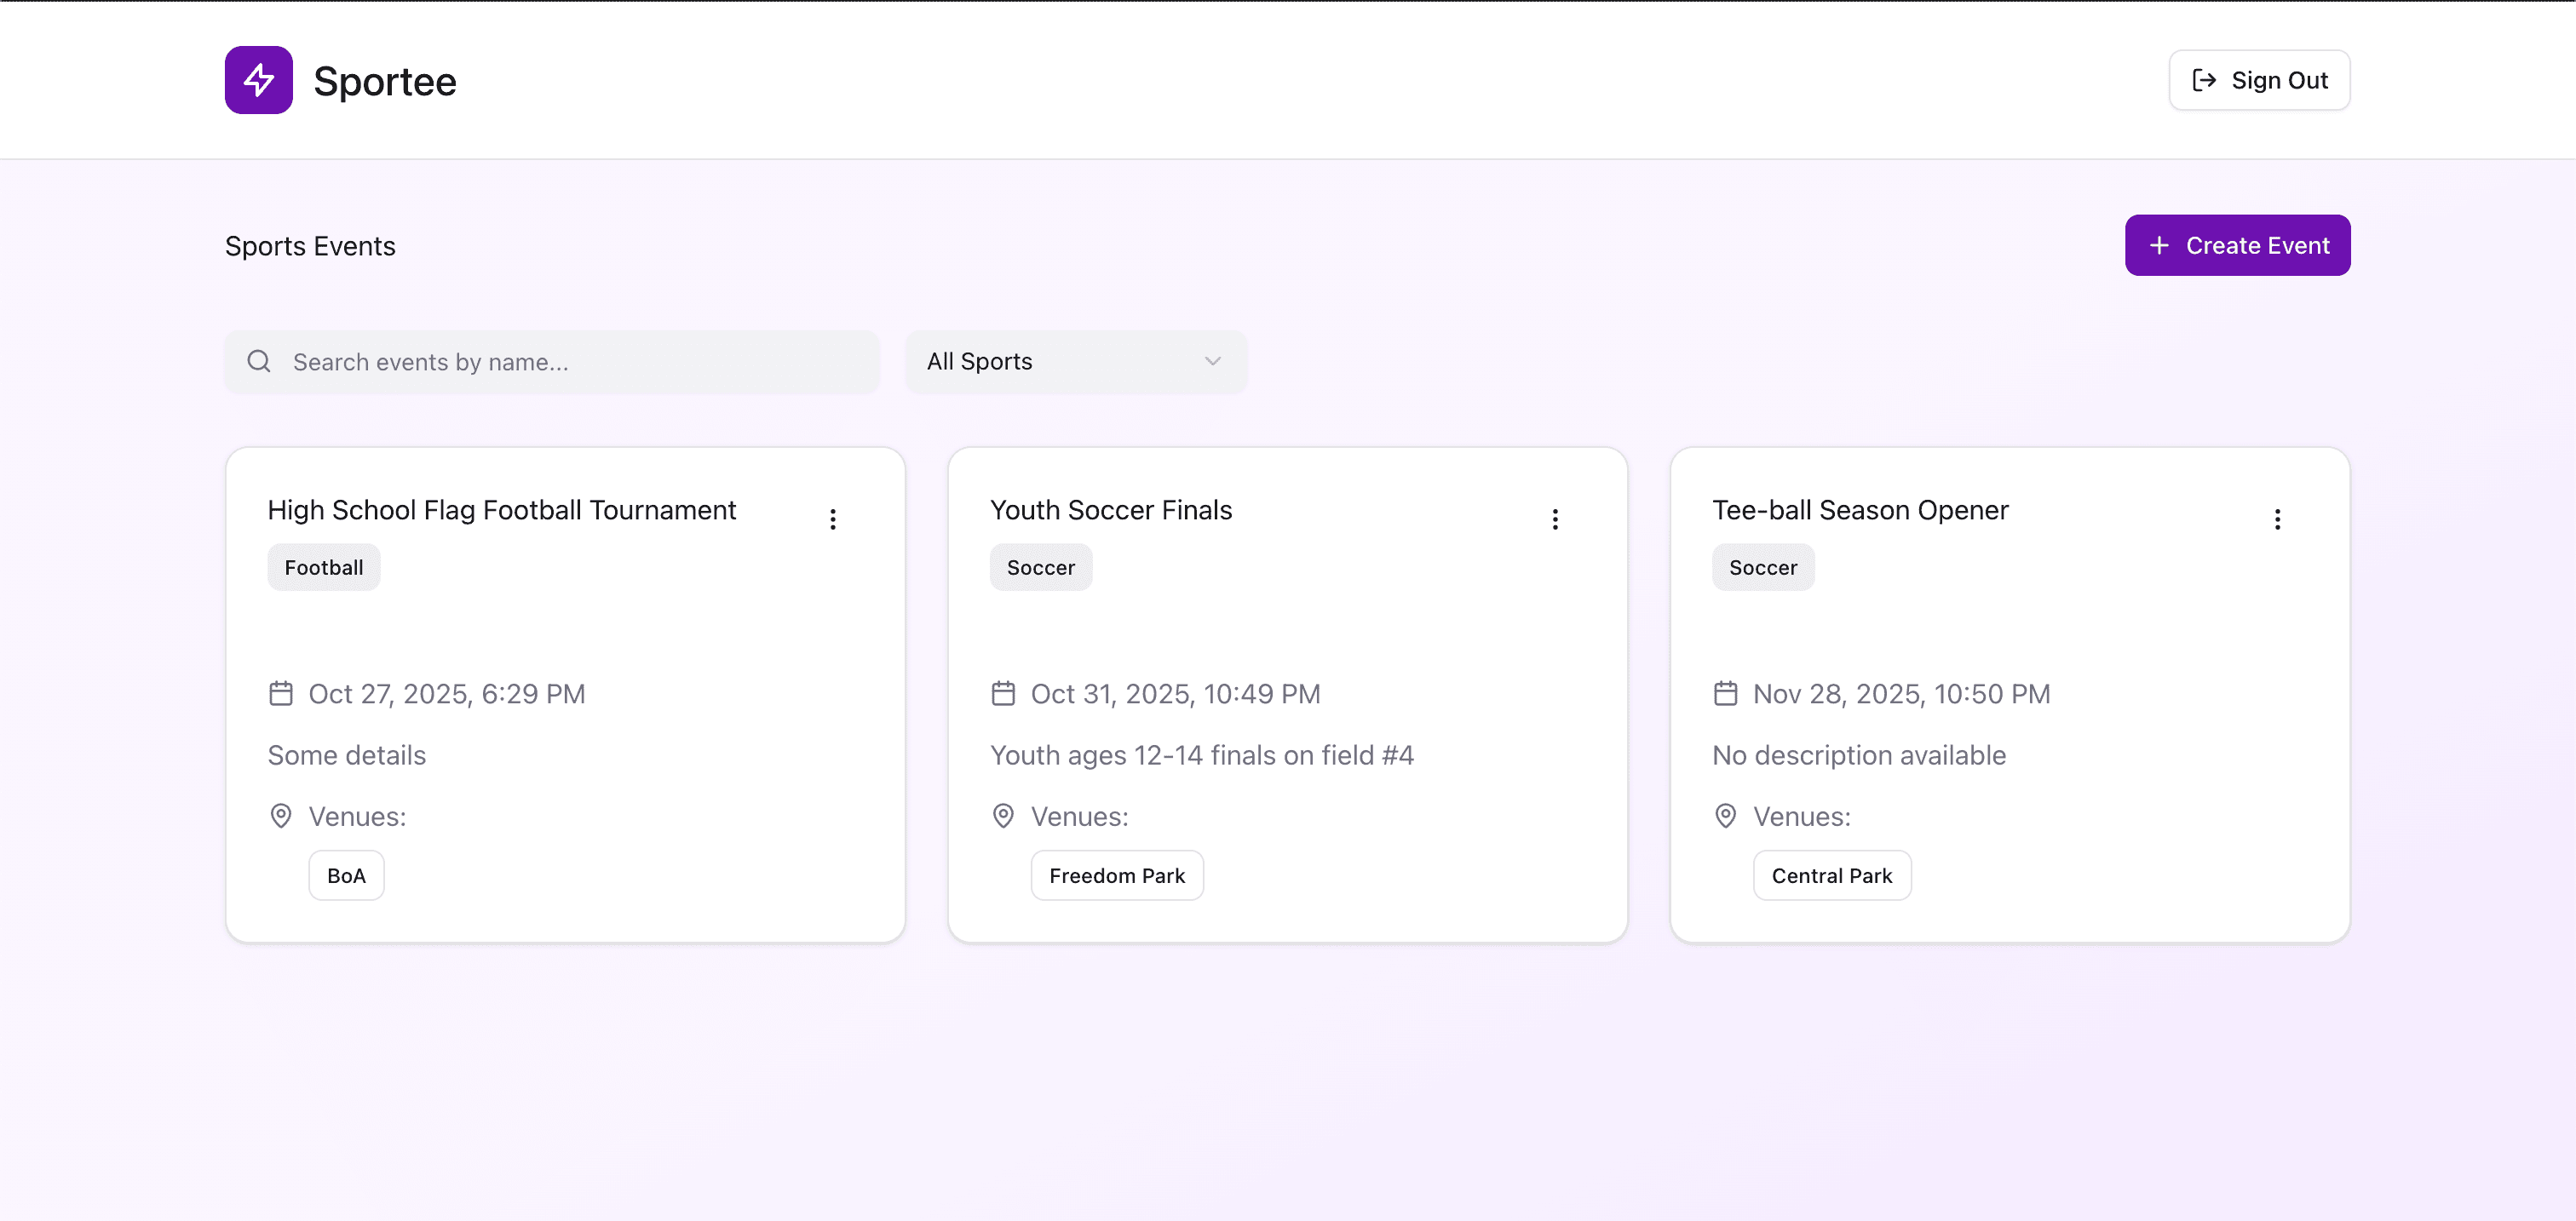Open the Freedom Park venue badge
This screenshot has width=2576, height=1221.
(1117, 874)
